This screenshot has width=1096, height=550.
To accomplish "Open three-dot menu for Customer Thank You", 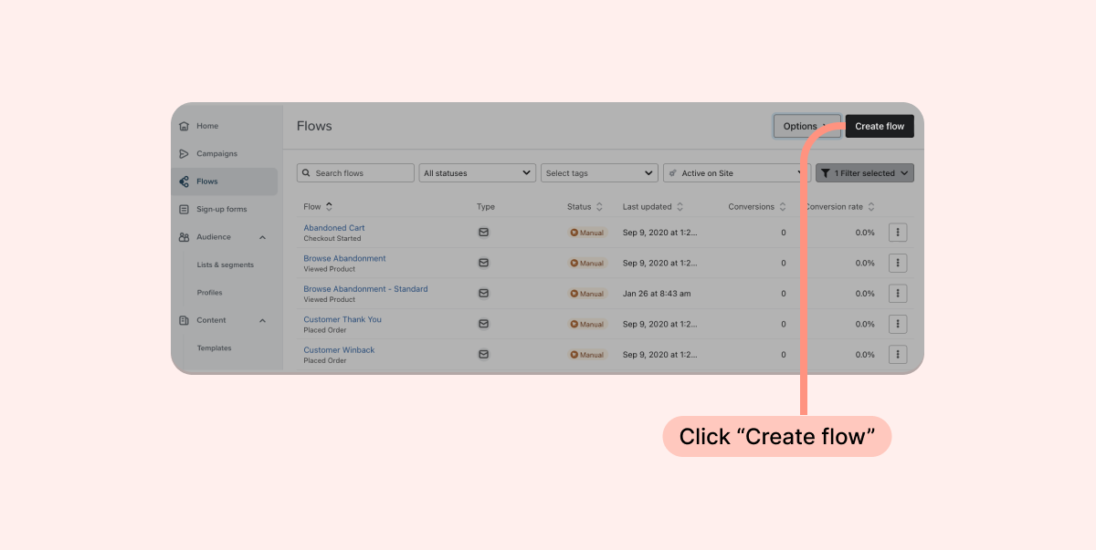I will [x=898, y=324].
